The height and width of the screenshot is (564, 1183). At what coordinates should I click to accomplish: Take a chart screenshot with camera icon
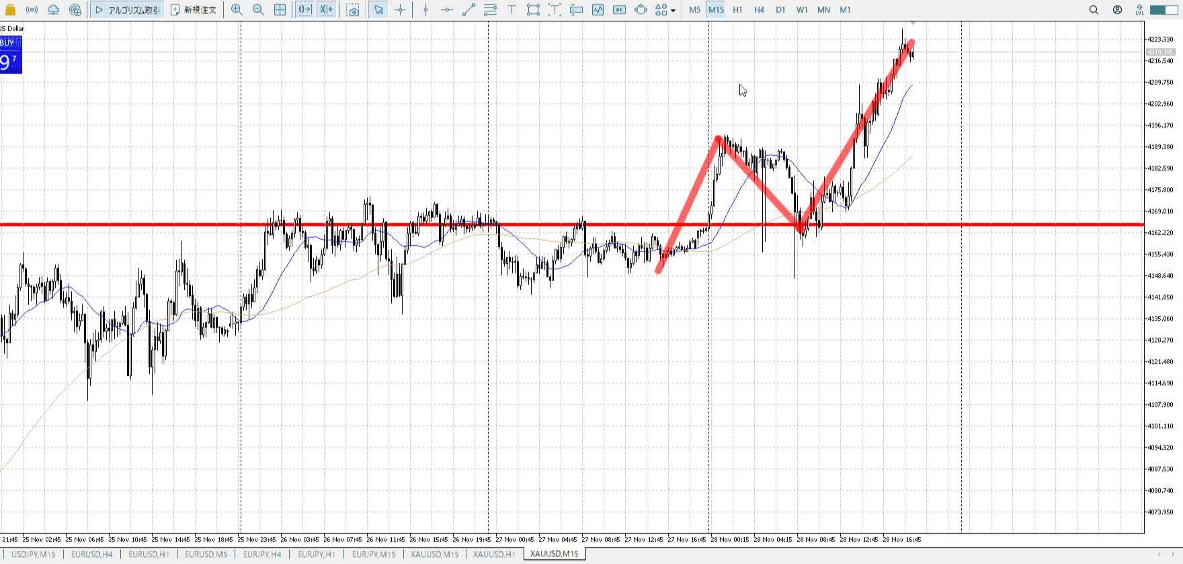pyautogui.click(x=353, y=10)
